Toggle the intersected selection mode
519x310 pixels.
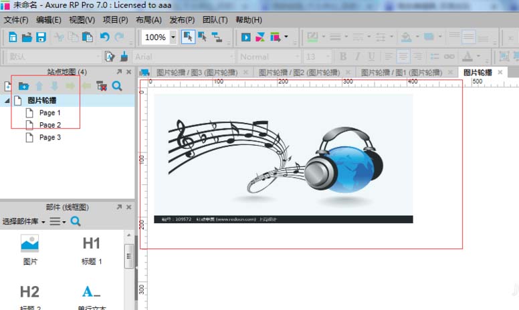[188, 37]
